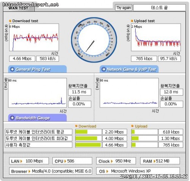Click the Browser Mozilla/4.0 field
The image size is (190, 181).
pyautogui.click(x=51, y=171)
